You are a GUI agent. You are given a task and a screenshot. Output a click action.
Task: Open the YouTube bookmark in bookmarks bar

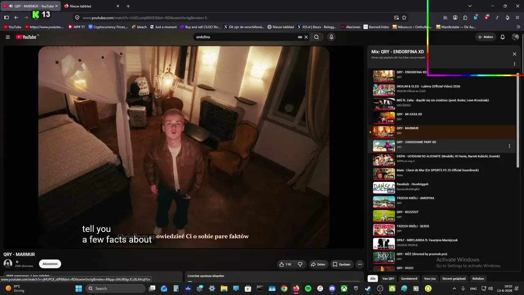pyautogui.click(x=12, y=27)
